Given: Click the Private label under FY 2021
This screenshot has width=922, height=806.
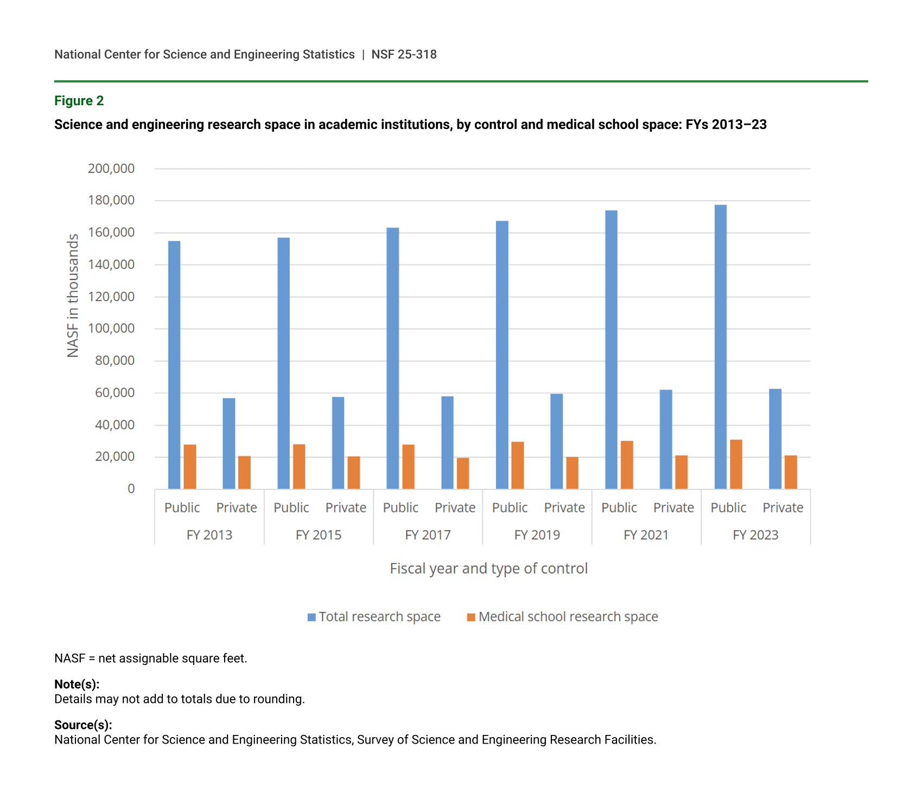Looking at the screenshot, I should pos(673,508).
